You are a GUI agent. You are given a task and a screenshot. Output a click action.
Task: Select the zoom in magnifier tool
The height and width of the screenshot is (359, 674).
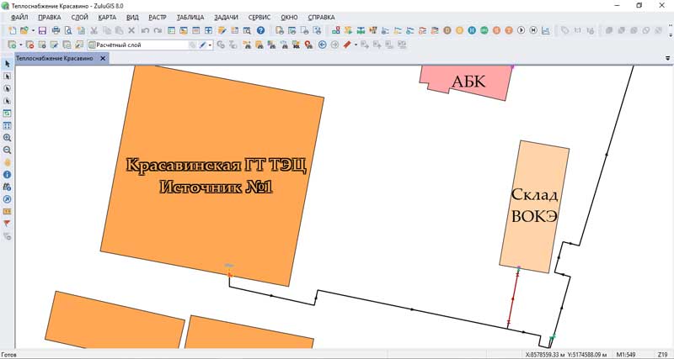[8, 137]
